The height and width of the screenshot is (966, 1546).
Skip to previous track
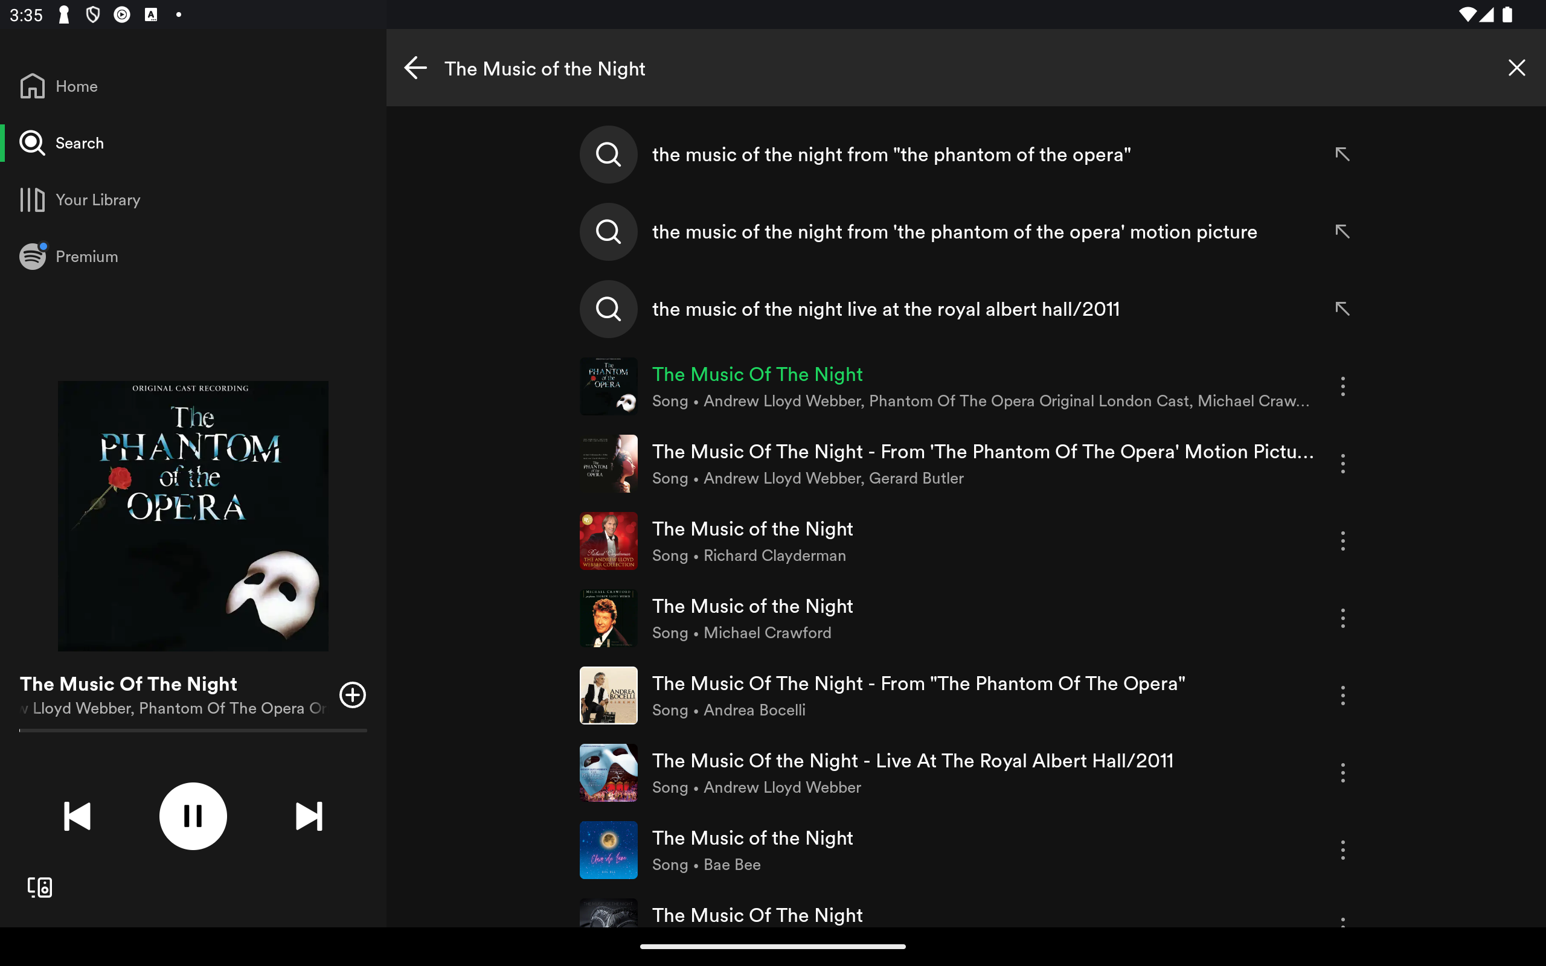[x=77, y=816]
